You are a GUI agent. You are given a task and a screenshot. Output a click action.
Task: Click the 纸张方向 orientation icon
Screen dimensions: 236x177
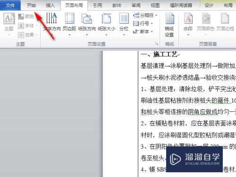coord(87,18)
